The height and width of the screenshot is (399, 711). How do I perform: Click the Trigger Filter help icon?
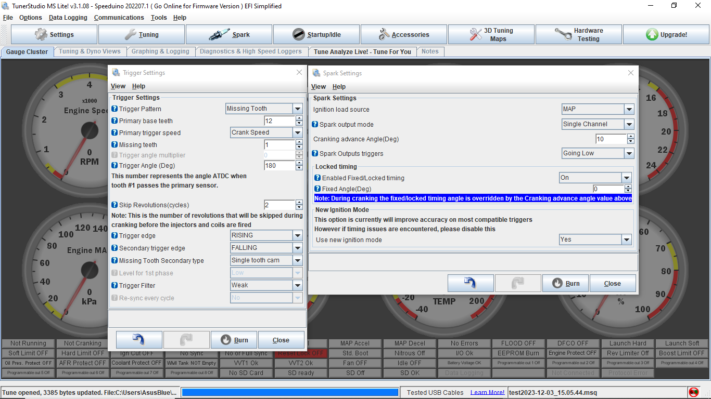115,286
